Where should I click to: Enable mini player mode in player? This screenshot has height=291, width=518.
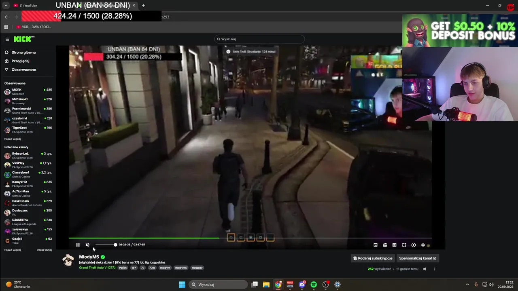(376, 245)
